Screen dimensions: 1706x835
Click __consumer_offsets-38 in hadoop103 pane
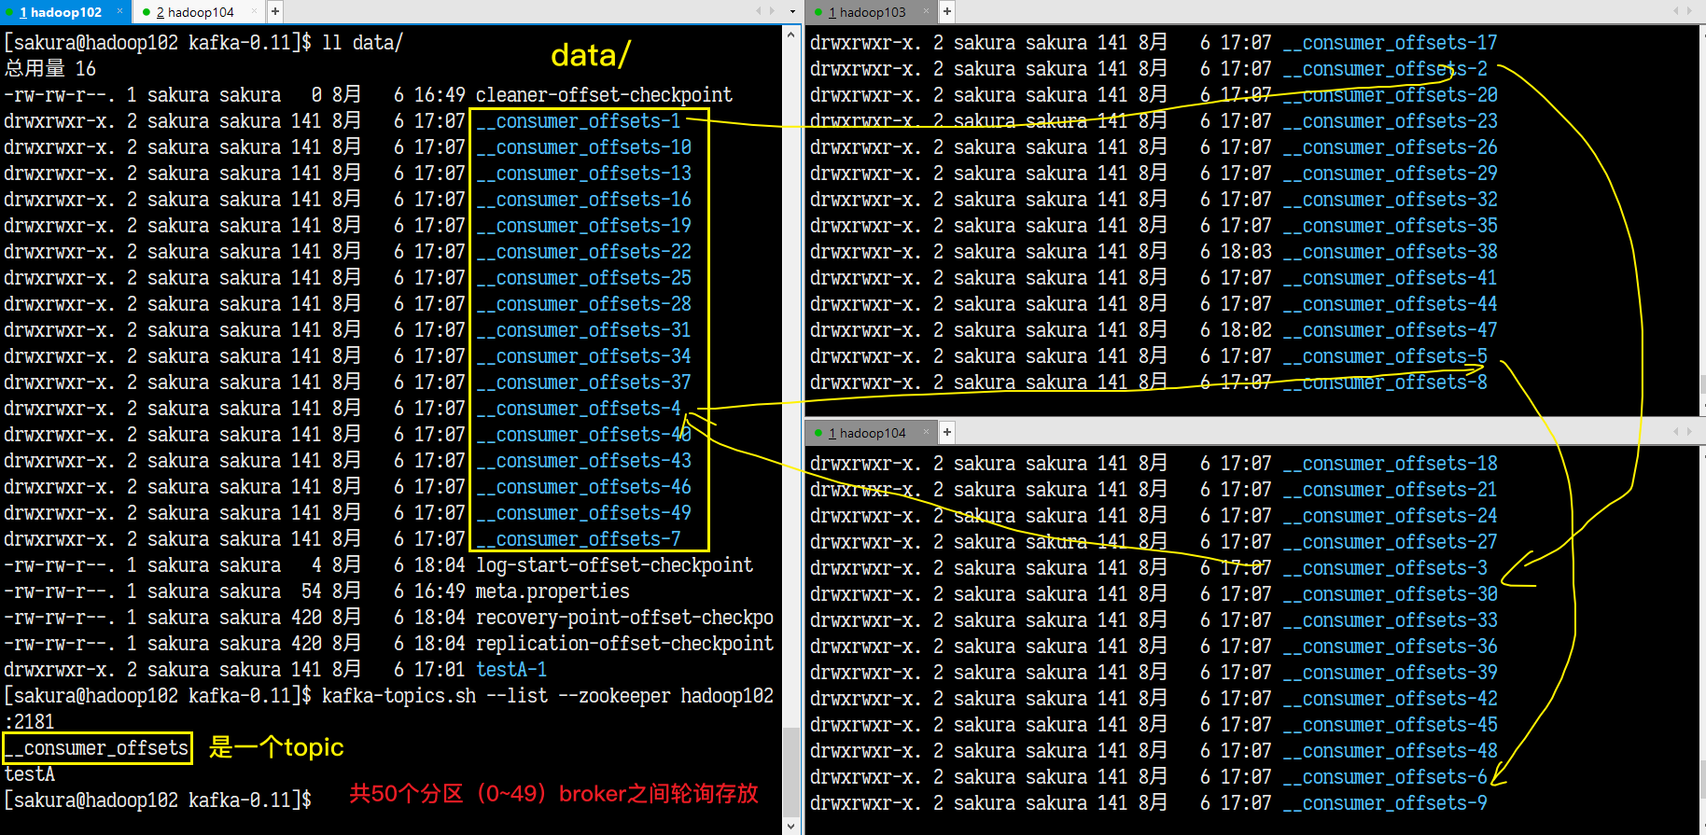pyautogui.click(x=1390, y=252)
